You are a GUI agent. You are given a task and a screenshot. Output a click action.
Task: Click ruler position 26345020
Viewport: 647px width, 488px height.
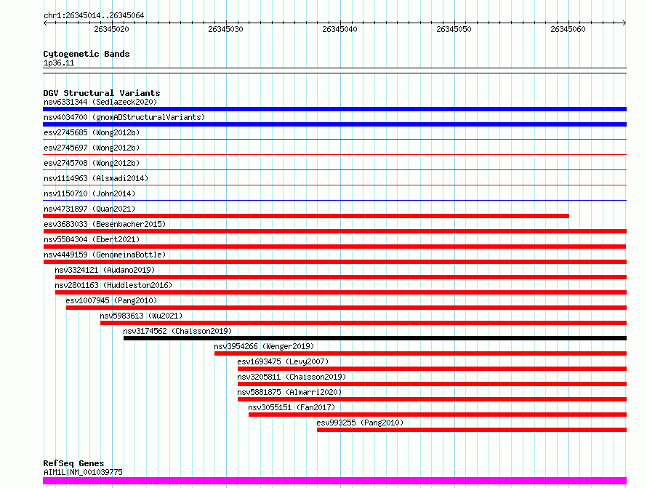[111, 29]
